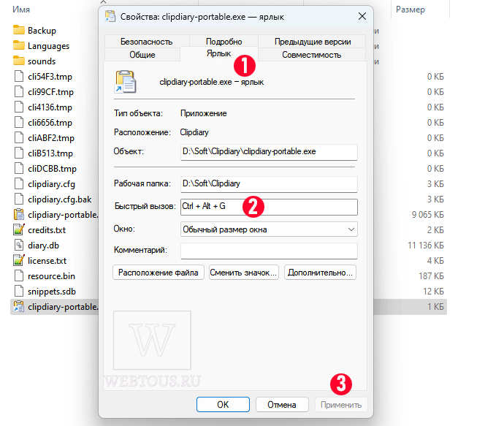Open Дополнительно advanced settings
This screenshot has width=485, height=426.
coord(320,273)
